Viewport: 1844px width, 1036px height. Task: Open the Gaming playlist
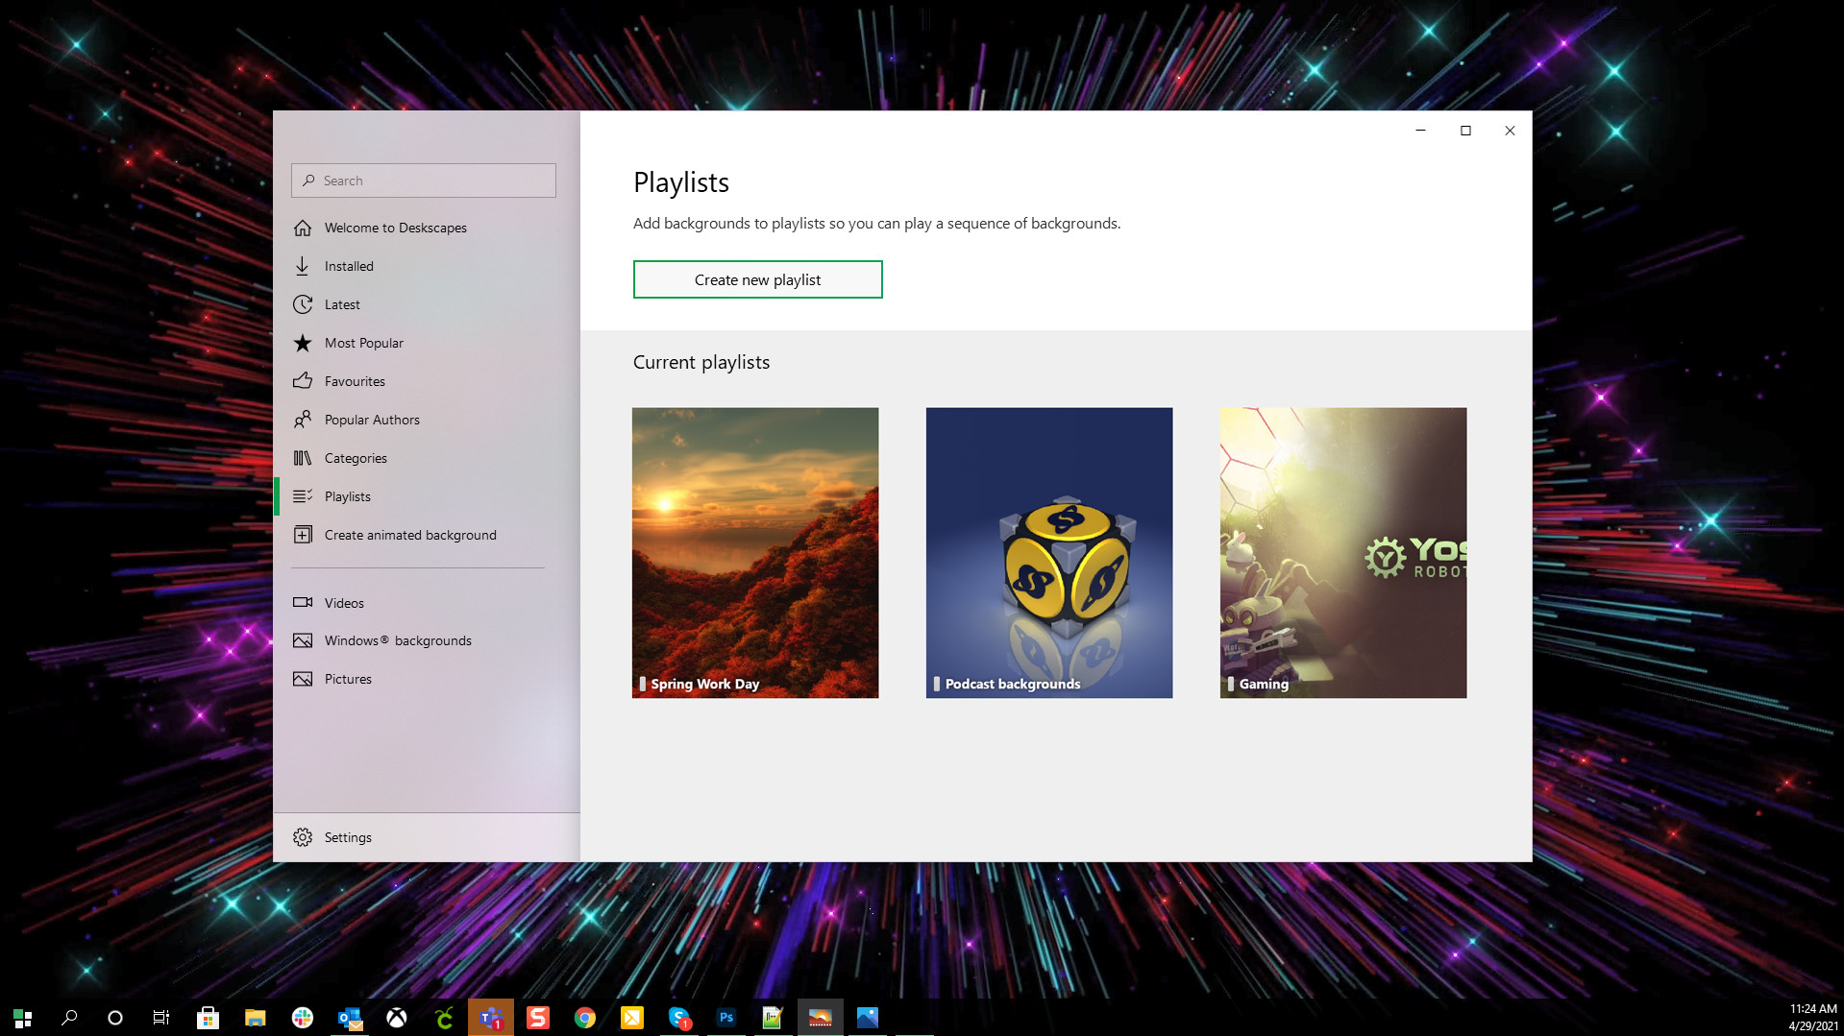coord(1342,552)
